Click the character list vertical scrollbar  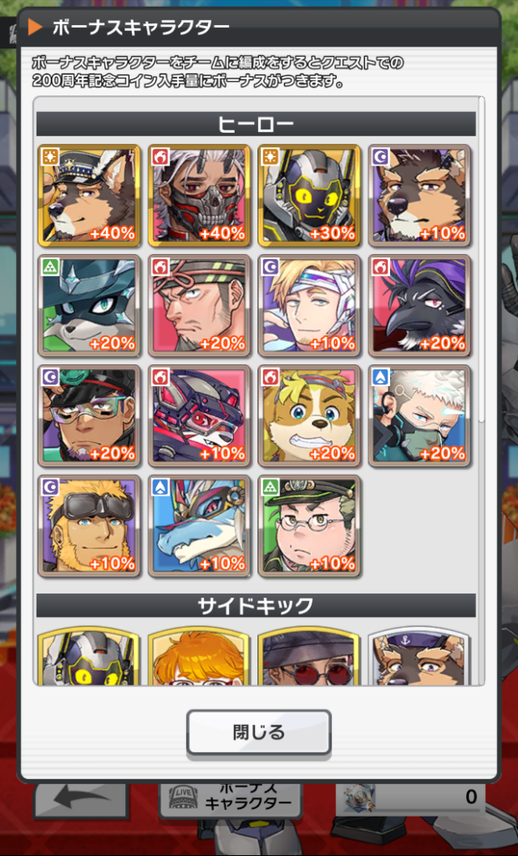tap(481, 259)
